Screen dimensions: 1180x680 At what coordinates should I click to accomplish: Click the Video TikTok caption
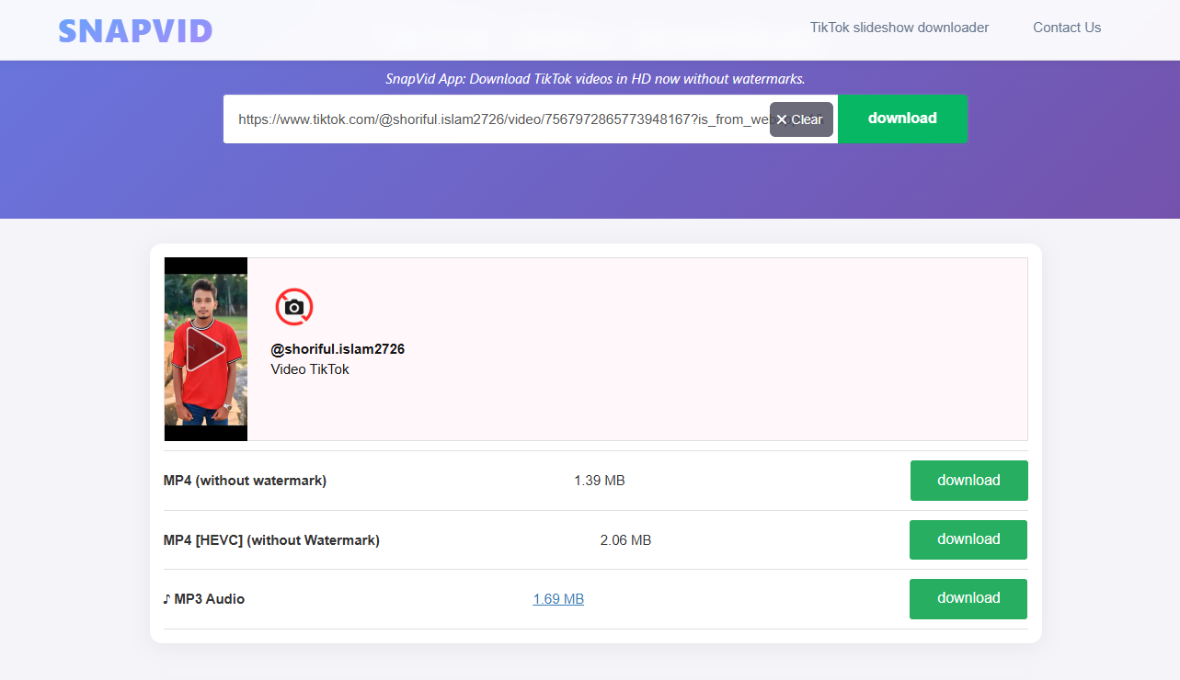[310, 369]
